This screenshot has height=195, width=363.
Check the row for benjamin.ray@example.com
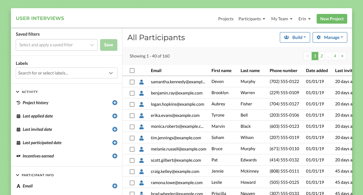(x=132, y=93)
